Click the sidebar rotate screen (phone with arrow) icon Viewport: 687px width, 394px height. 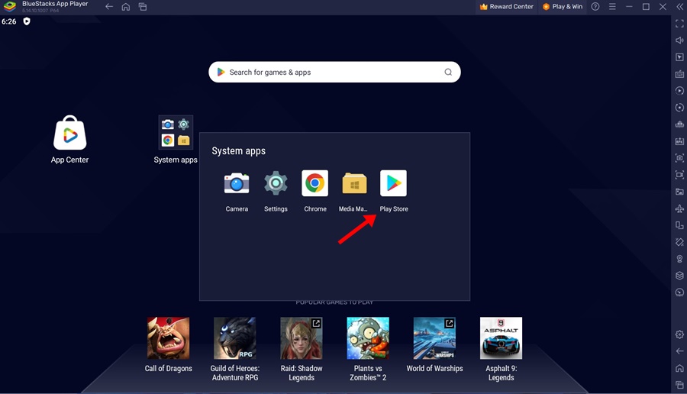click(x=679, y=225)
